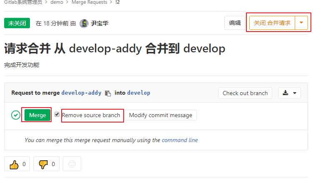The image size is (313, 179).
Task: Open the add emoji reaction picker
Action: 72,164
